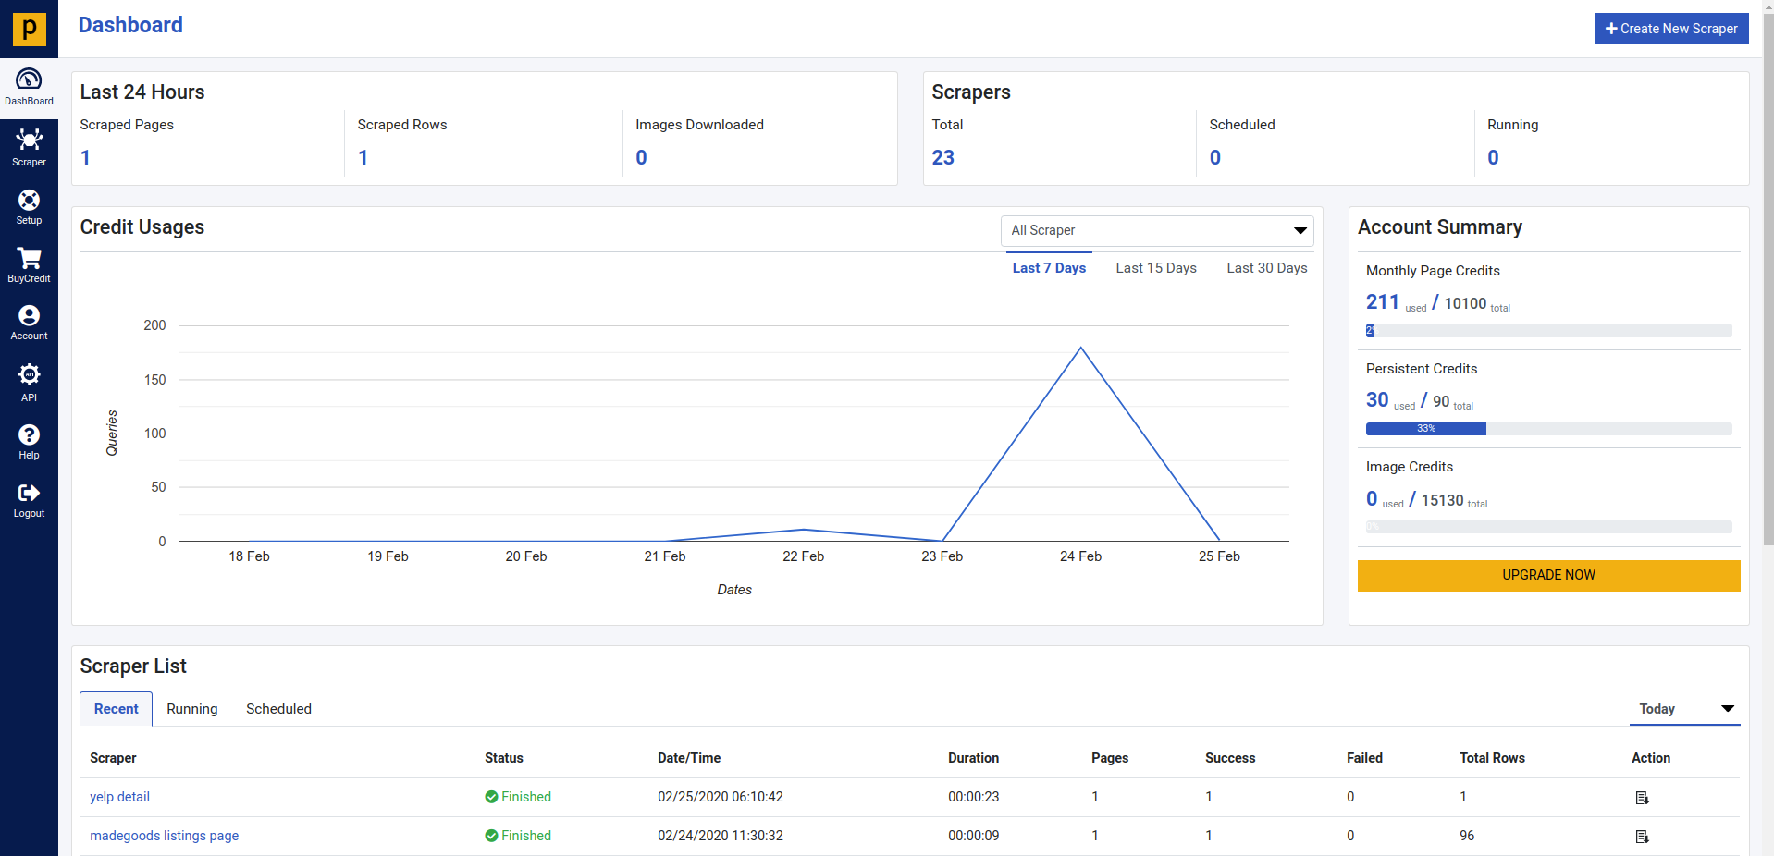Open the madegoods listings page link
The image size is (1774, 856).
coord(164,836)
